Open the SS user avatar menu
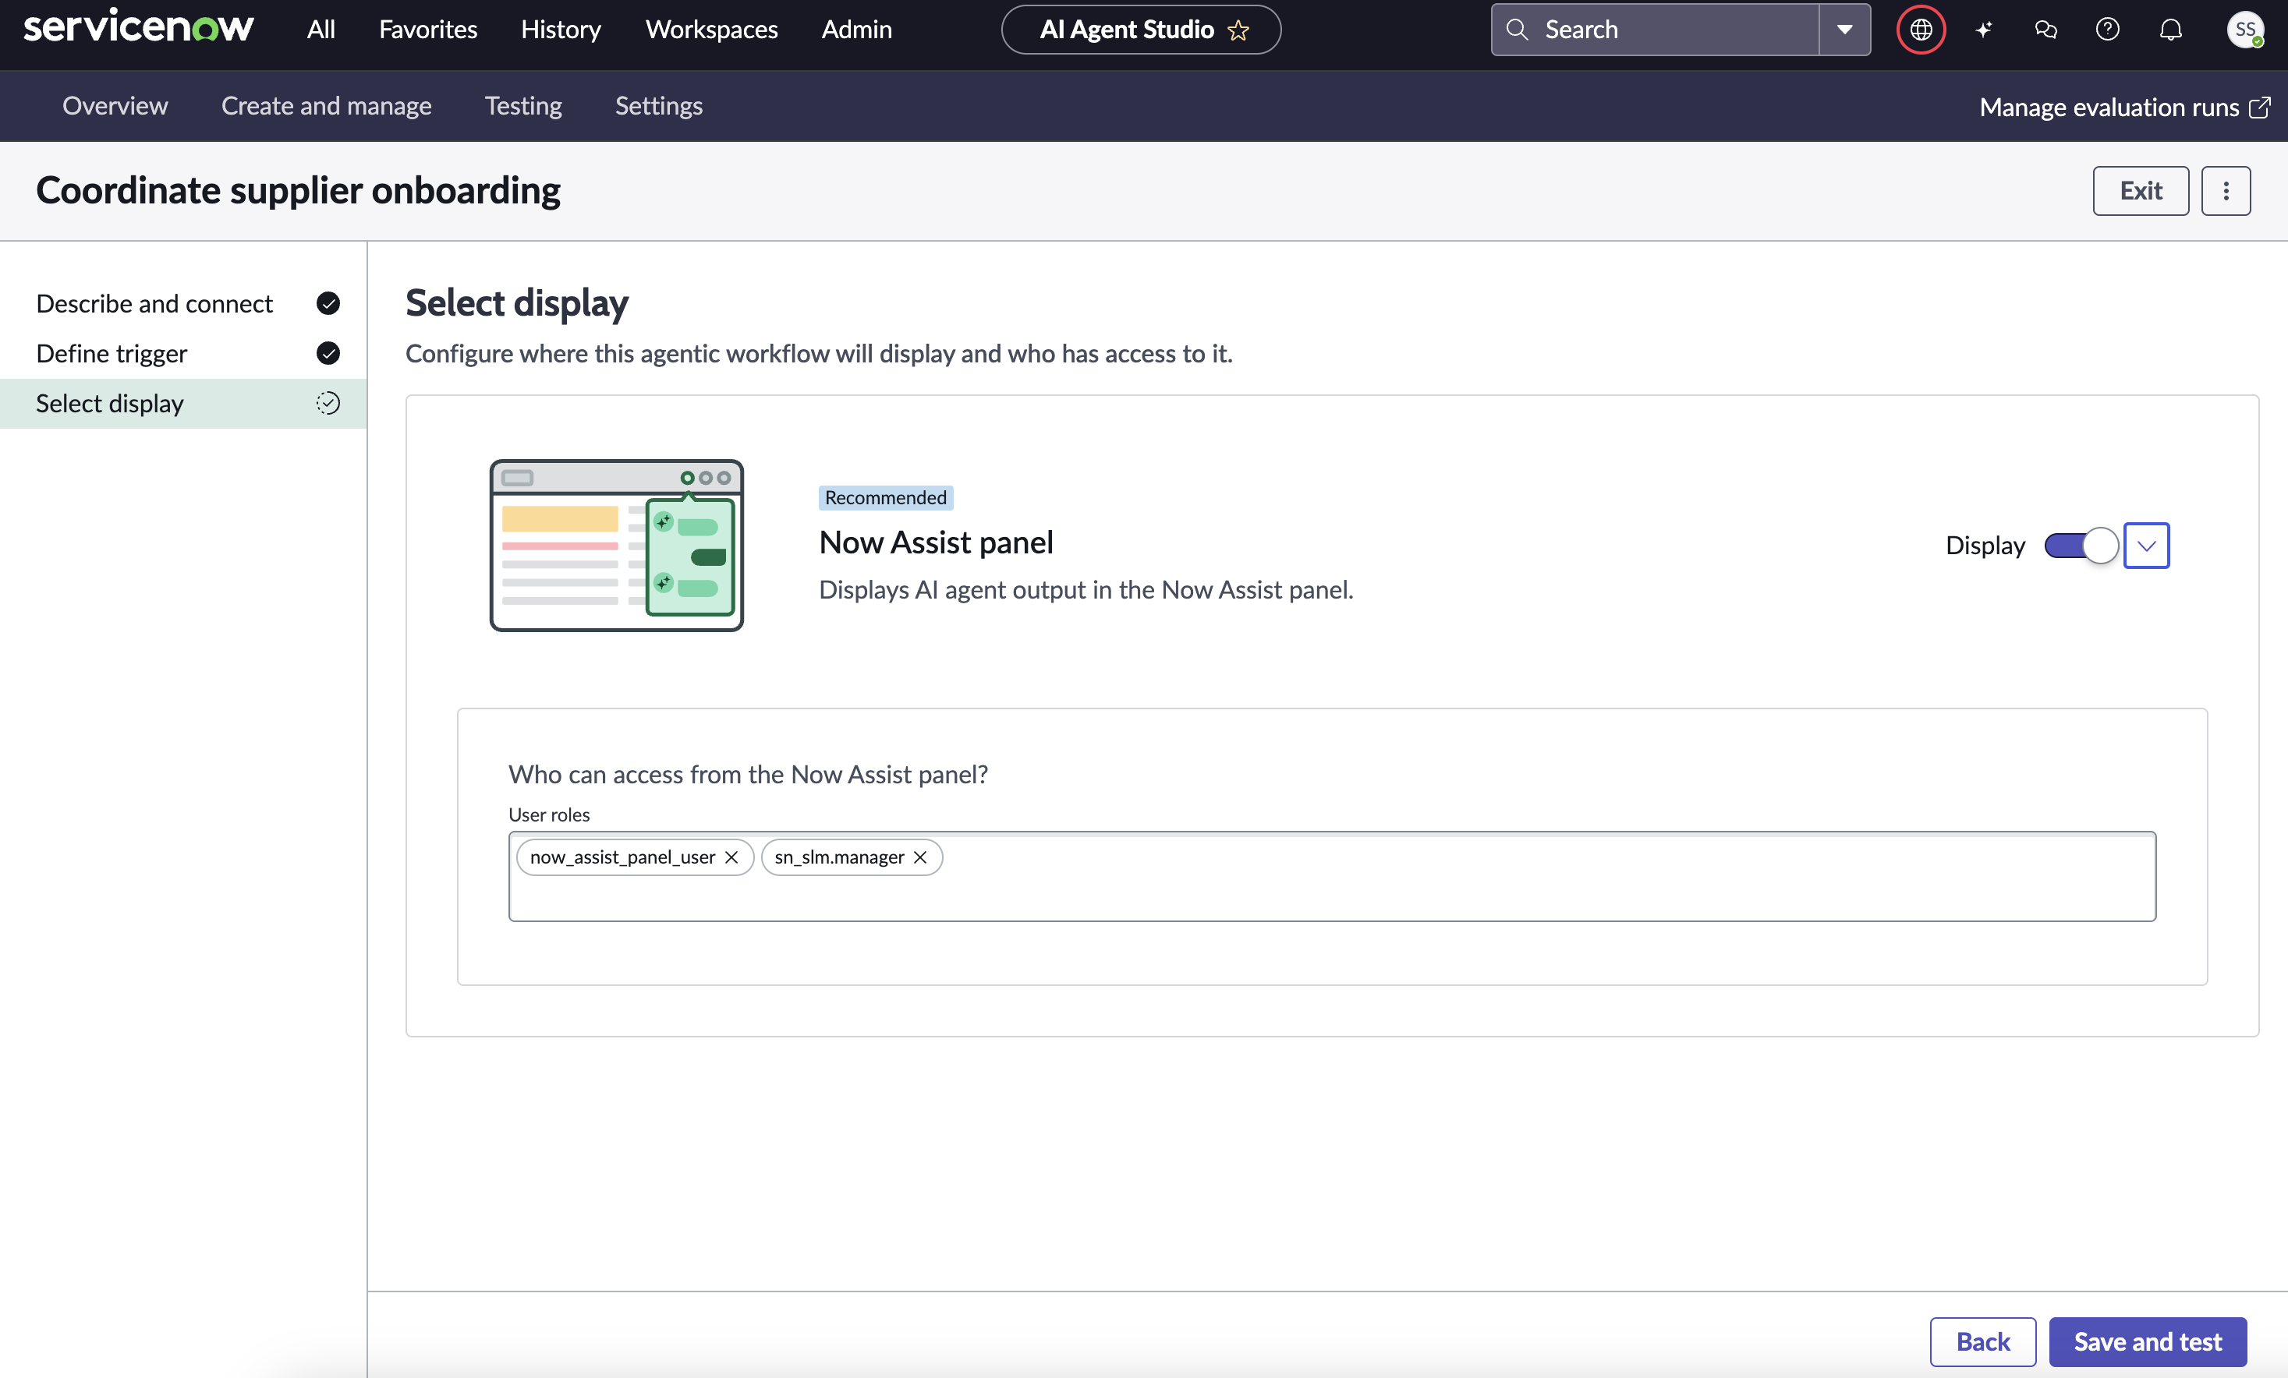Viewport: 2288px width, 1378px height. click(2244, 30)
